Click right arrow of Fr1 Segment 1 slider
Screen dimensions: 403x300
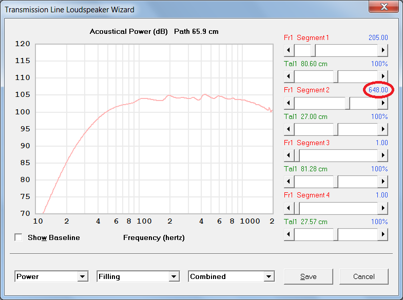click(x=382, y=50)
